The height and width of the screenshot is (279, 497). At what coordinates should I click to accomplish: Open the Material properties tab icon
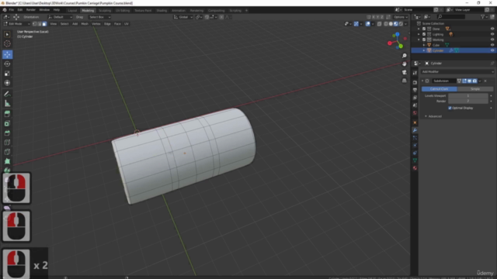(415, 168)
